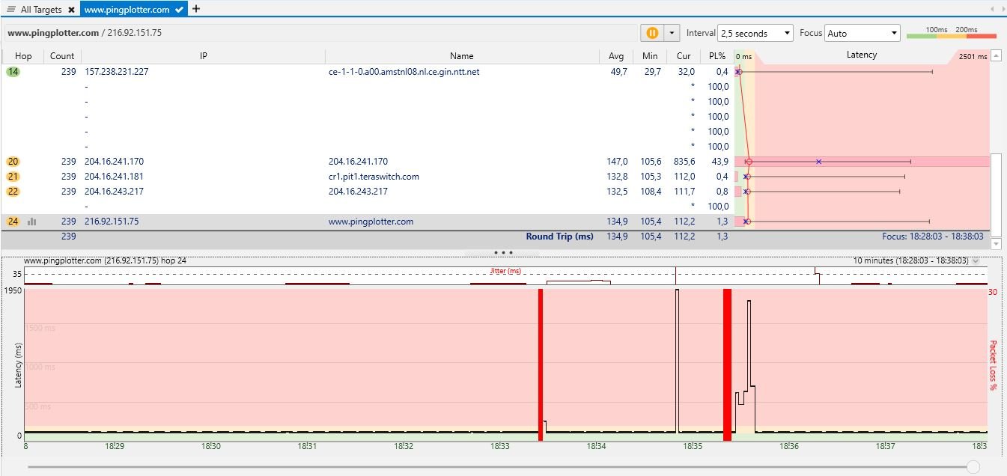Click the www.pingplotter.com name in hop 24
This screenshot has width=1007, height=476.
click(x=371, y=222)
